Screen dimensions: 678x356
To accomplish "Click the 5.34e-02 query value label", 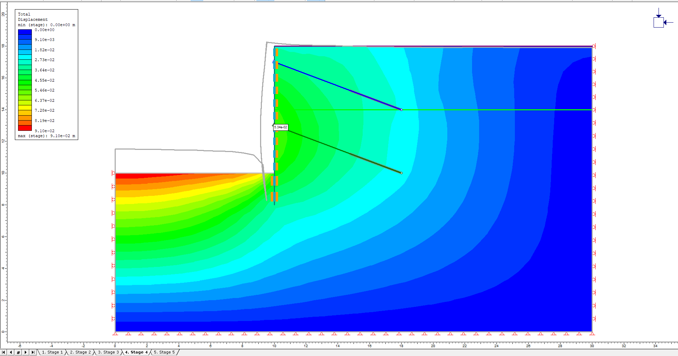I will 281,127.
